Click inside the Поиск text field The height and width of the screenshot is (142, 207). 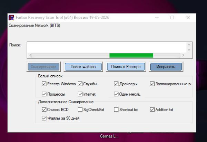(107, 47)
